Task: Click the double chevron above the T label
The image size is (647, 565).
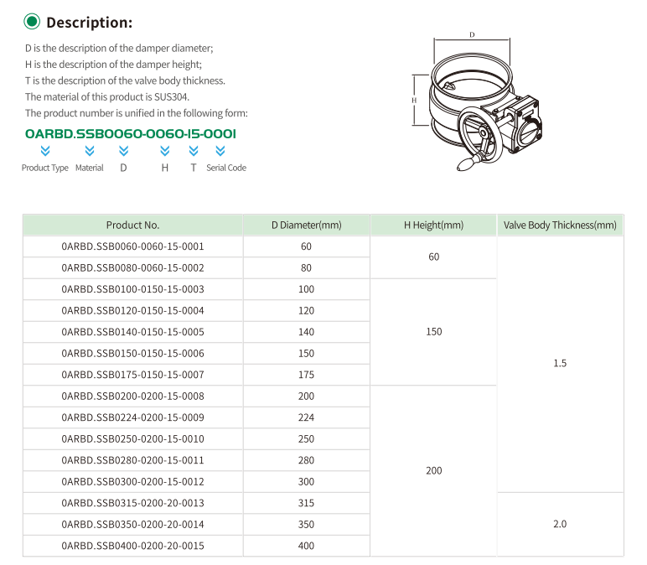Action: click(194, 151)
